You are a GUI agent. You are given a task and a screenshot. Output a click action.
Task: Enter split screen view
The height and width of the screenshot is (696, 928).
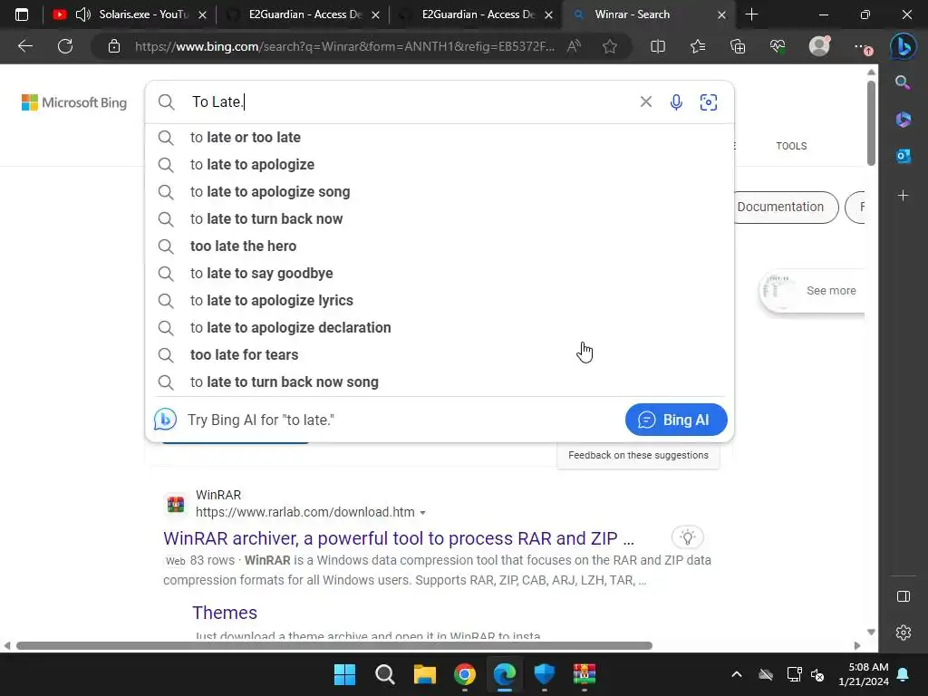pos(658,46)
